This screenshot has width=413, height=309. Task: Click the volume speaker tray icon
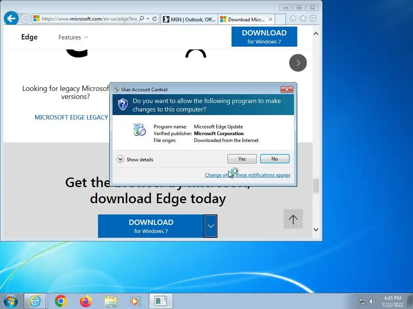point(372,301)
